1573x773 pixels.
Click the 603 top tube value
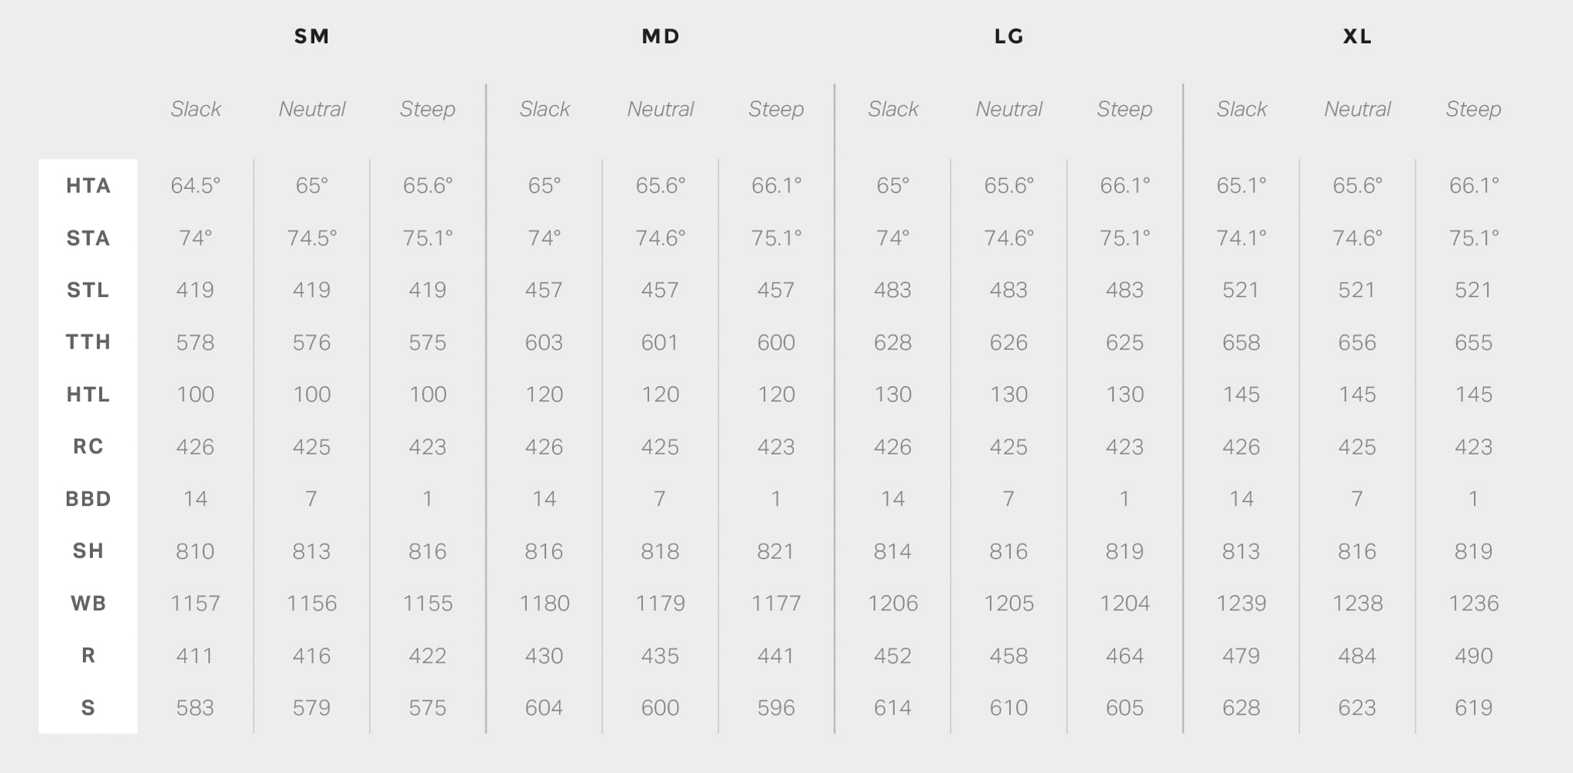[x=544, y=342]
